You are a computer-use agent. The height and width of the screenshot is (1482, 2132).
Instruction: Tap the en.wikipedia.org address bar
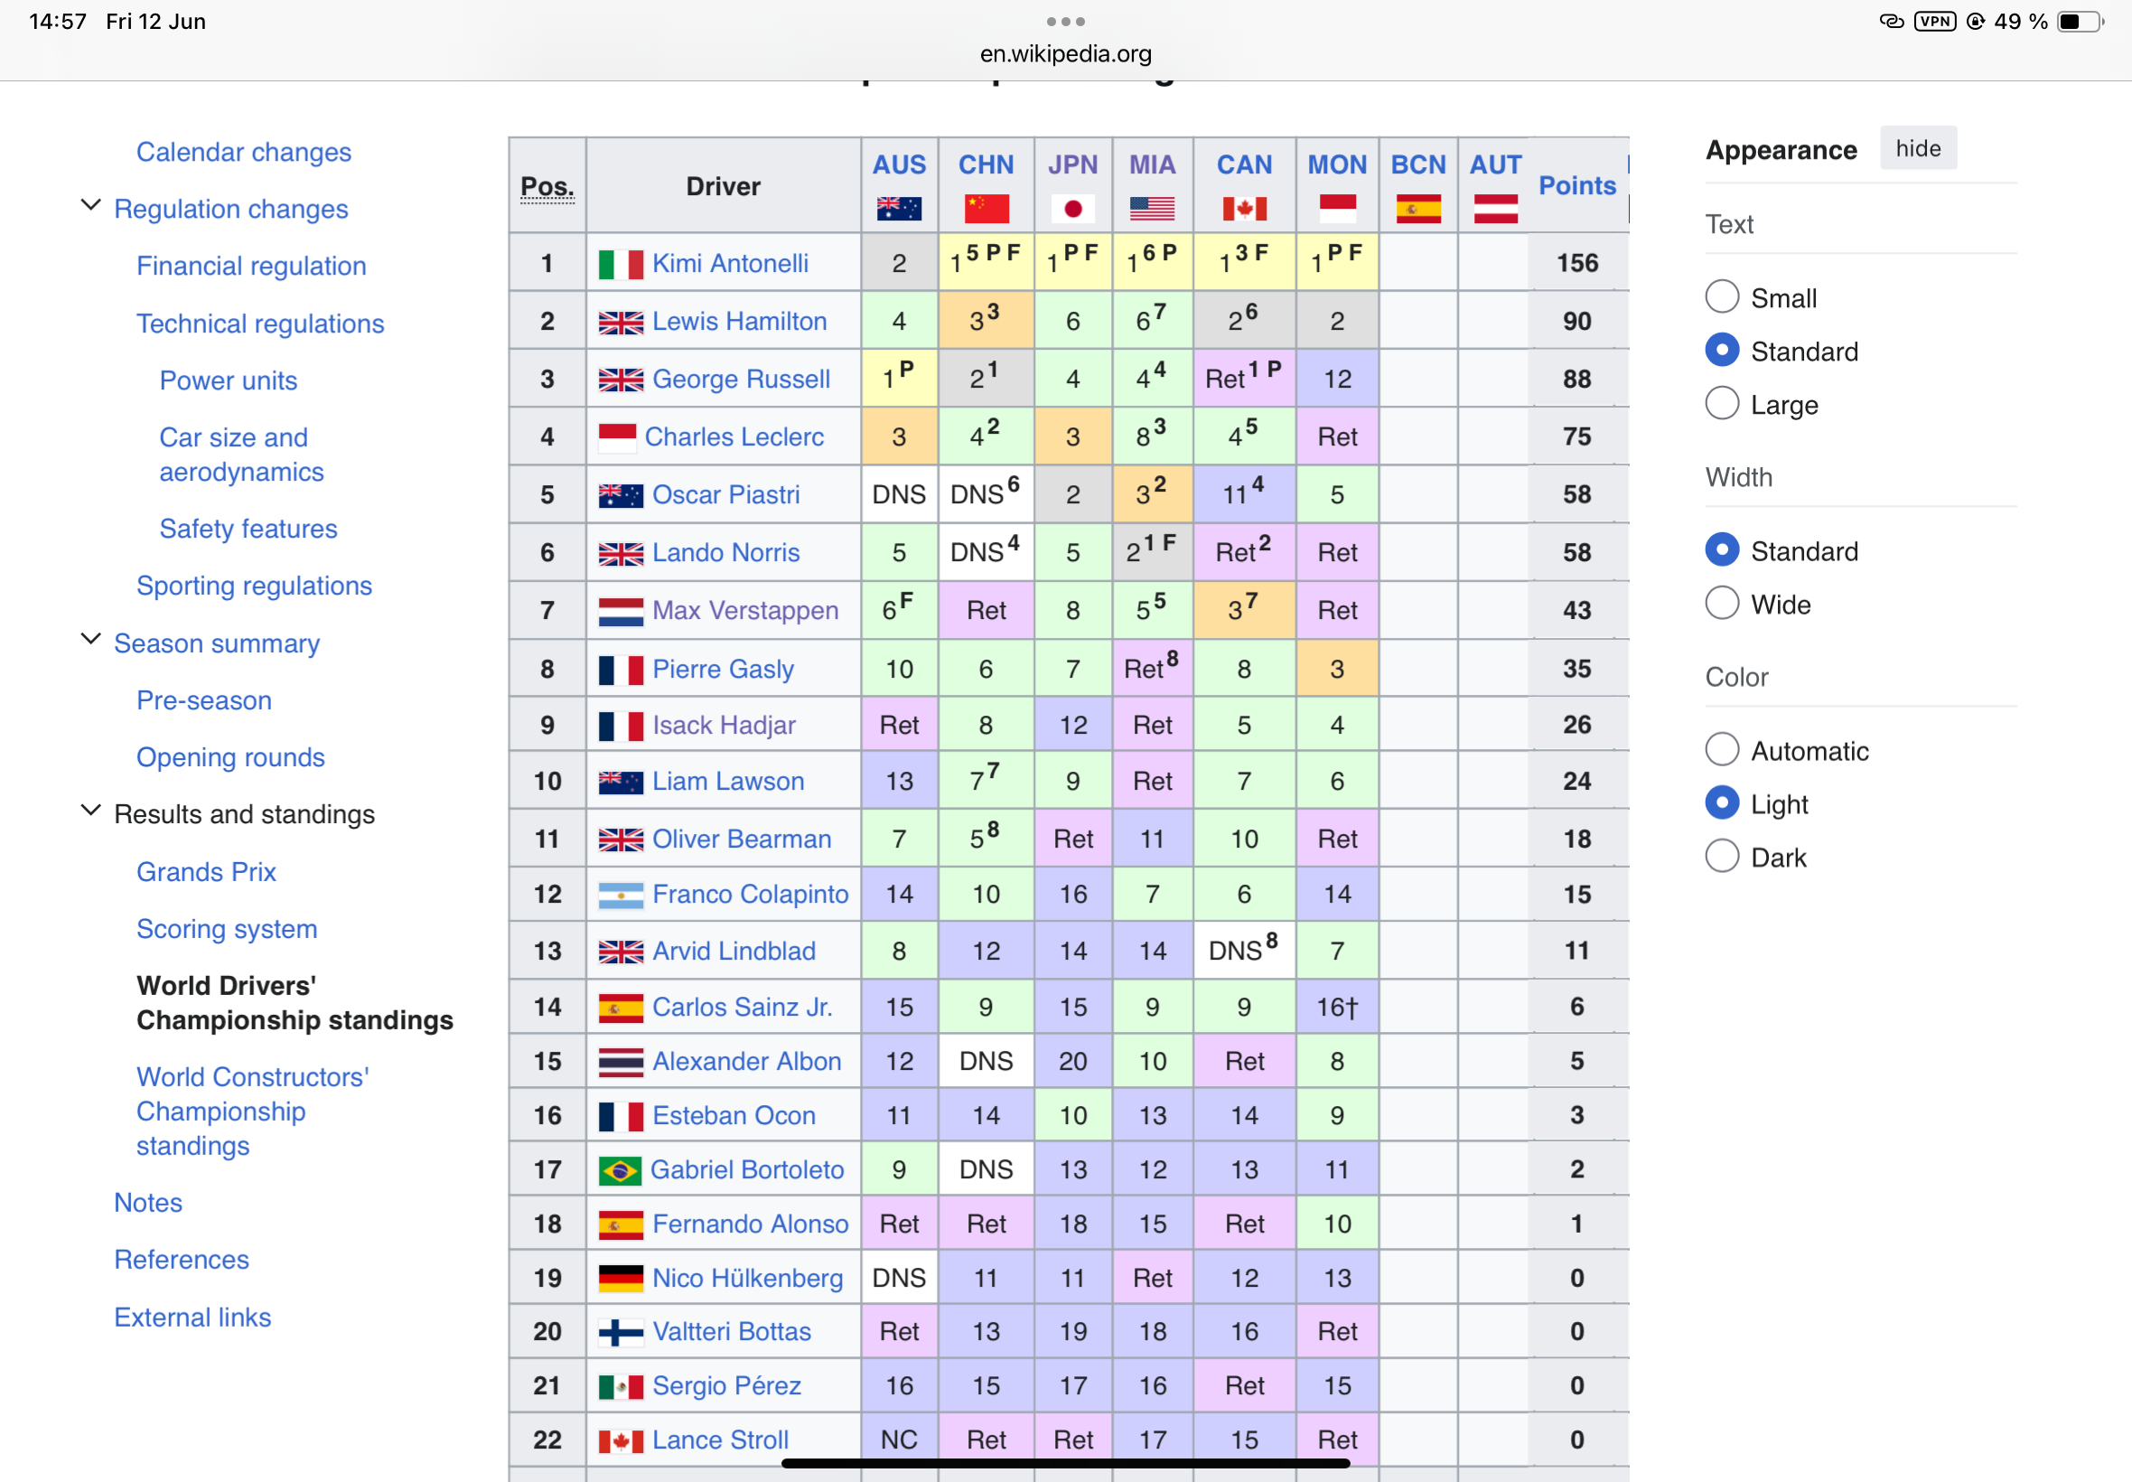point(1065,54)
